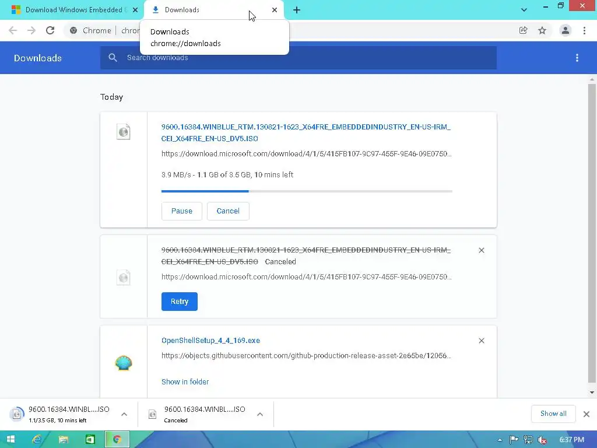Cancel the in-progress ISO download

[228, 211]
